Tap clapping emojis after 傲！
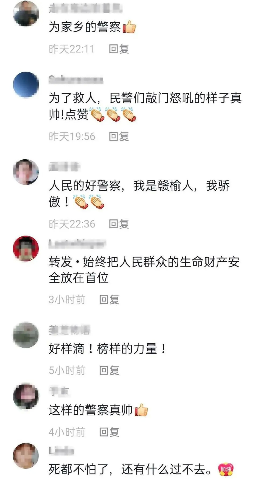The width and height of the screenshot is (259, 479). pyautogui.click(x=89, y=202)
